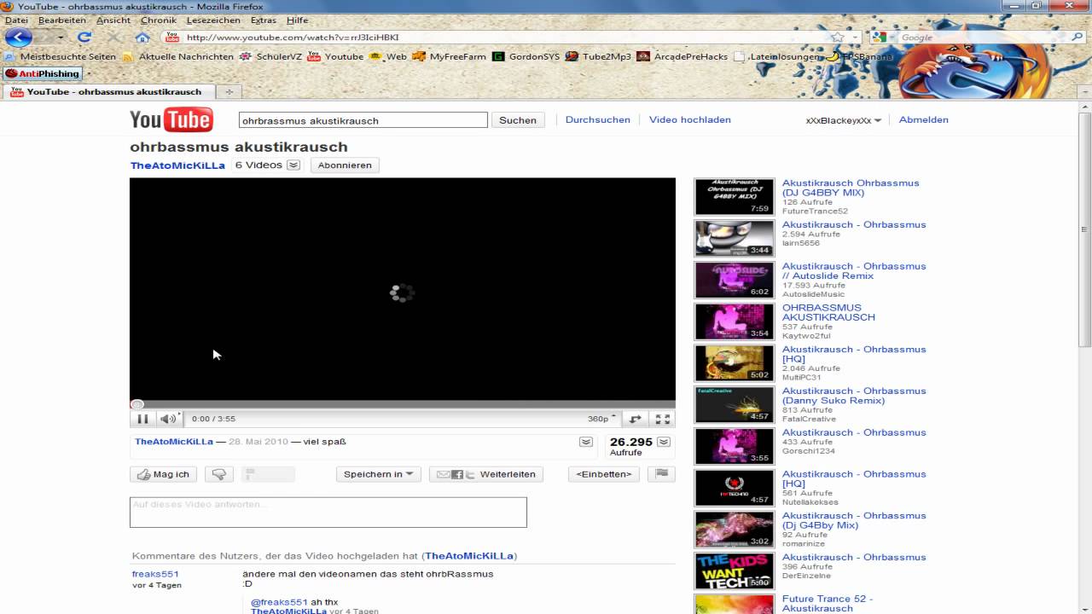Open the Lesezeichen menu
1092x614 pixels.
point(213,20)
